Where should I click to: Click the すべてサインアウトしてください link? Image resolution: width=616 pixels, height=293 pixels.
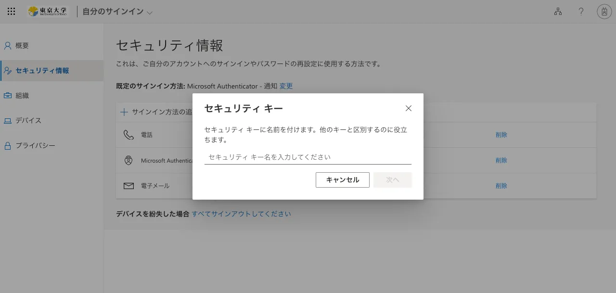pos(241,214)
